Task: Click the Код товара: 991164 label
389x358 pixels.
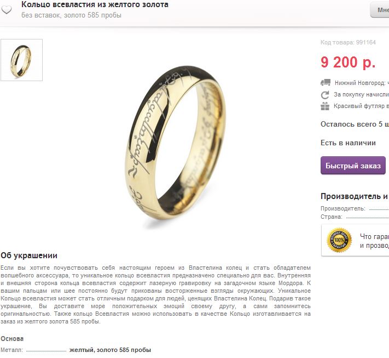Action: [x=348, y=42]
